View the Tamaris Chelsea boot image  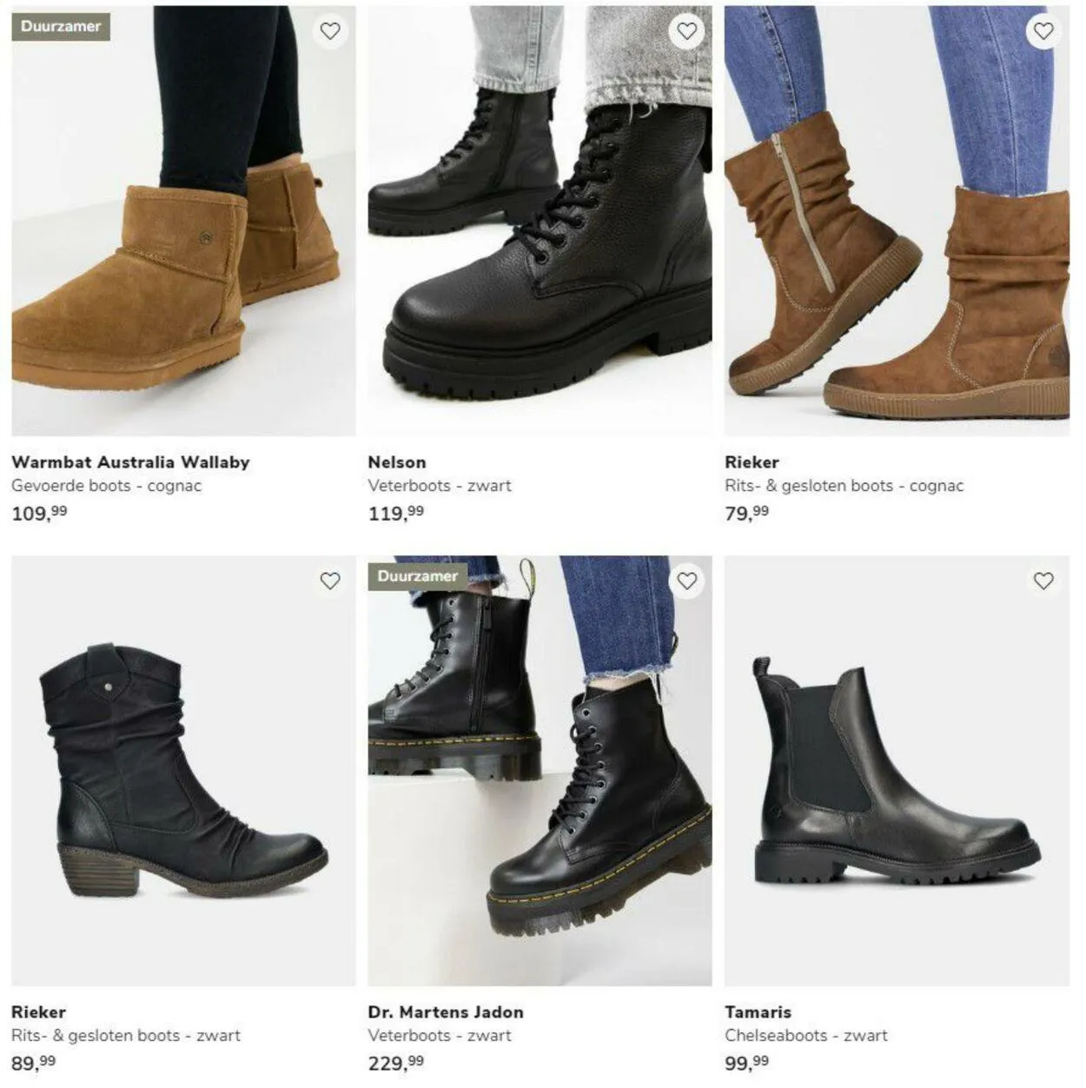point(897,771)
